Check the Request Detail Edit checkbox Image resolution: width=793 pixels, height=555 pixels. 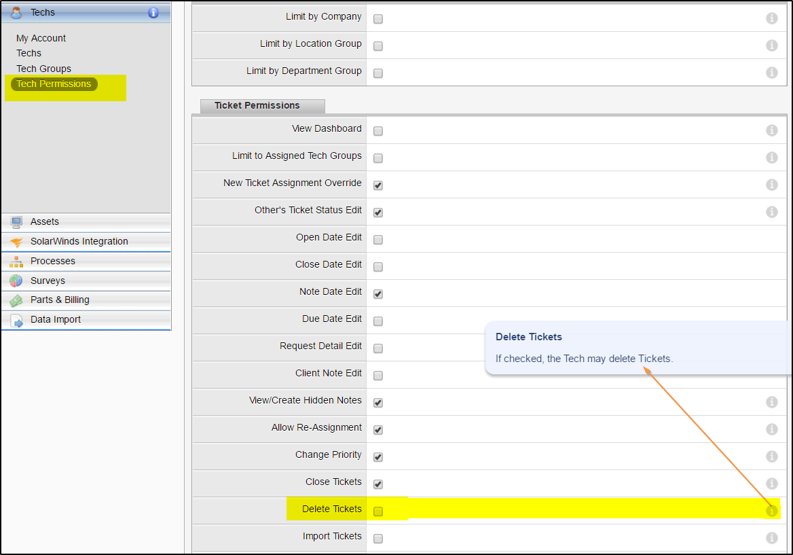pyautogui.click(x=377, y=348)
